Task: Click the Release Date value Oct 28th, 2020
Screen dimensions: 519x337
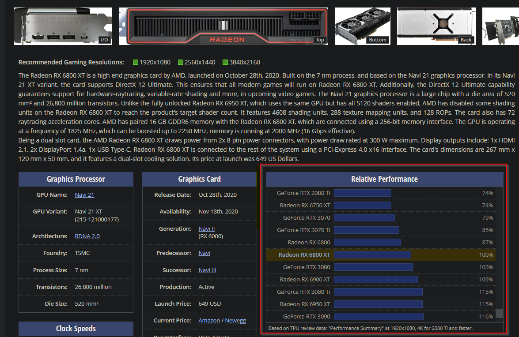Action: coord(217,195)
